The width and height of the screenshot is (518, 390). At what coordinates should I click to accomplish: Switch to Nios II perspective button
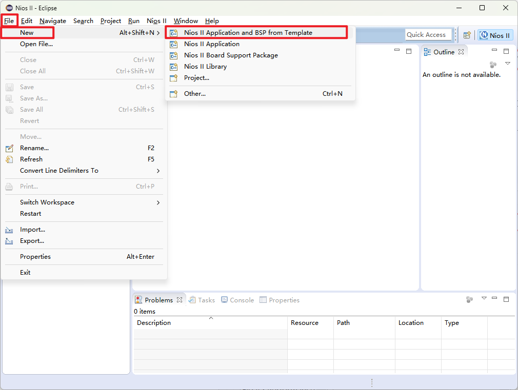(495, 35)
